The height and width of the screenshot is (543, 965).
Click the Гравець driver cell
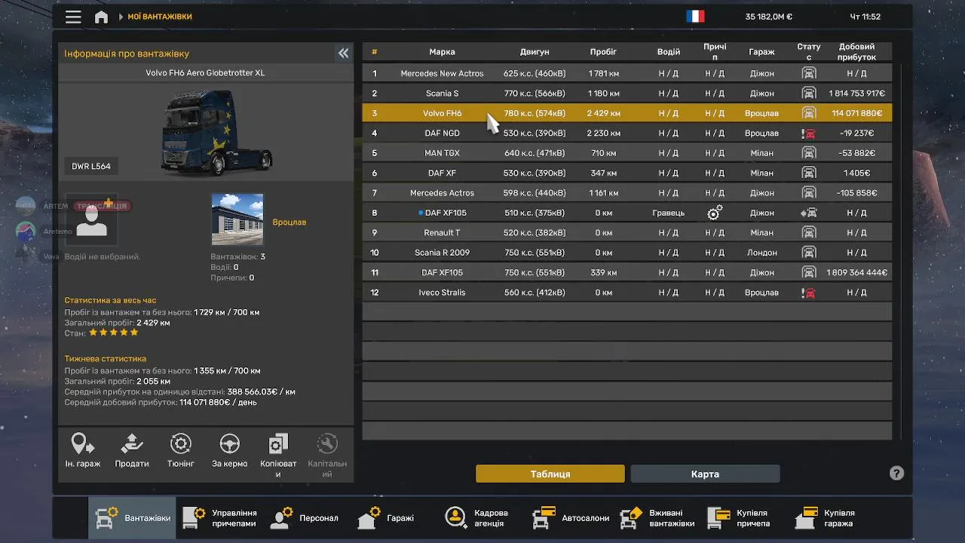(x=669, y=213)
